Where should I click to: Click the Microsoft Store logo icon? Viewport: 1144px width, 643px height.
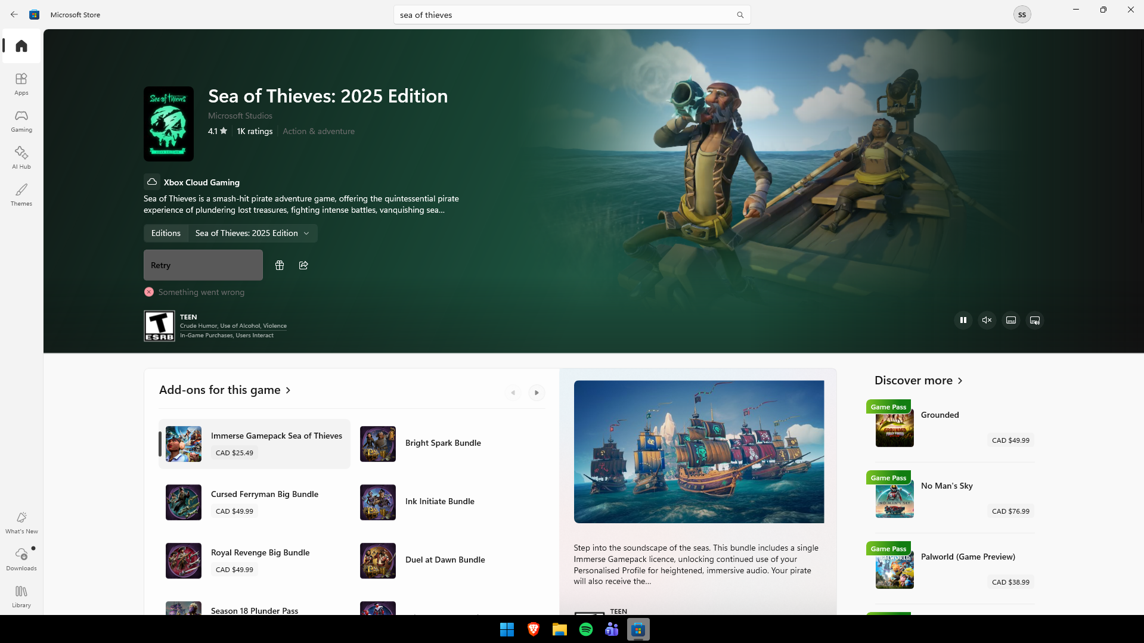pos(35,14)
